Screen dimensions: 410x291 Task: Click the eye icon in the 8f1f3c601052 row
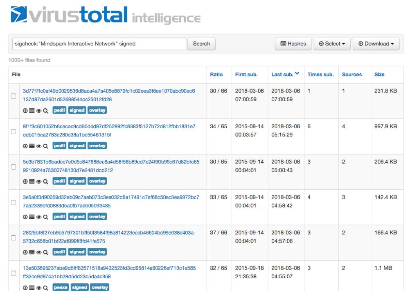pyautogui.click(x=39, y=146)
